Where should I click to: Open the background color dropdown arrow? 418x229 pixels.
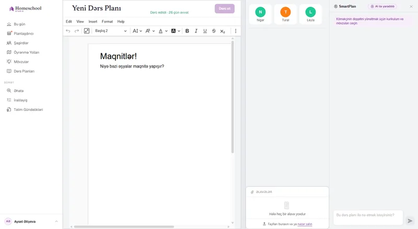coord(179,31)
